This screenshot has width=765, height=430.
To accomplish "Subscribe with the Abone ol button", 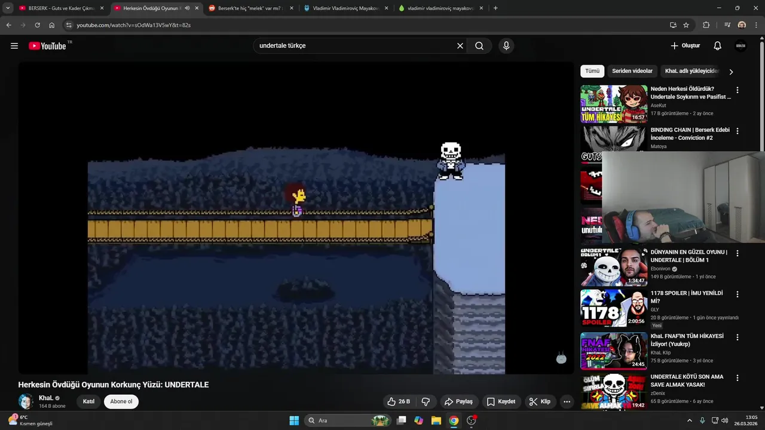I will point(121,401).
